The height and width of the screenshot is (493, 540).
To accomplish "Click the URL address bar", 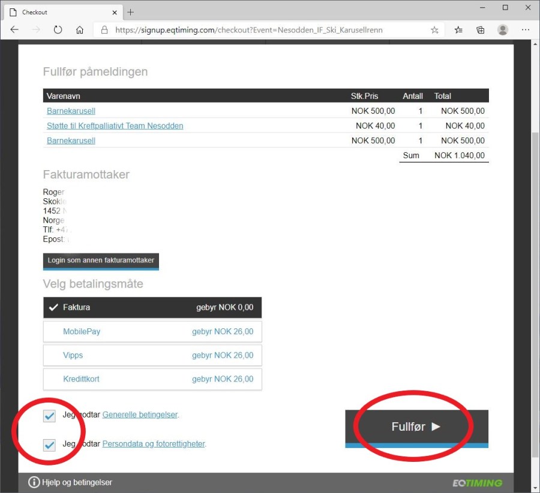I will 264,30.
